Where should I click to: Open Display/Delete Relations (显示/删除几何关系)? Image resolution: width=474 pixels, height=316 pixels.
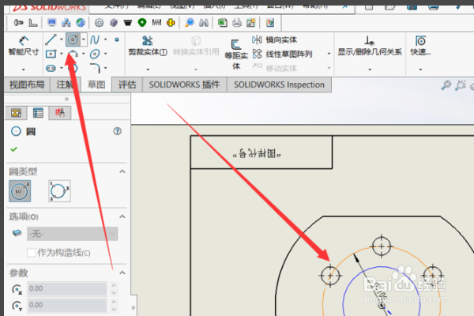[x=370, y=46]
